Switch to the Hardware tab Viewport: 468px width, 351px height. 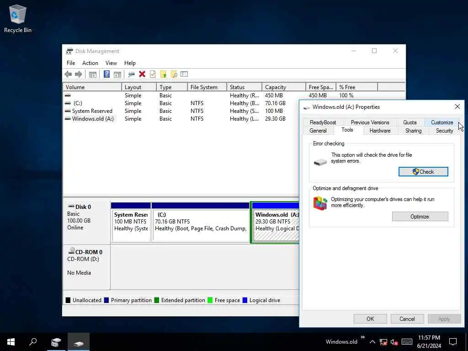[380, 131]
